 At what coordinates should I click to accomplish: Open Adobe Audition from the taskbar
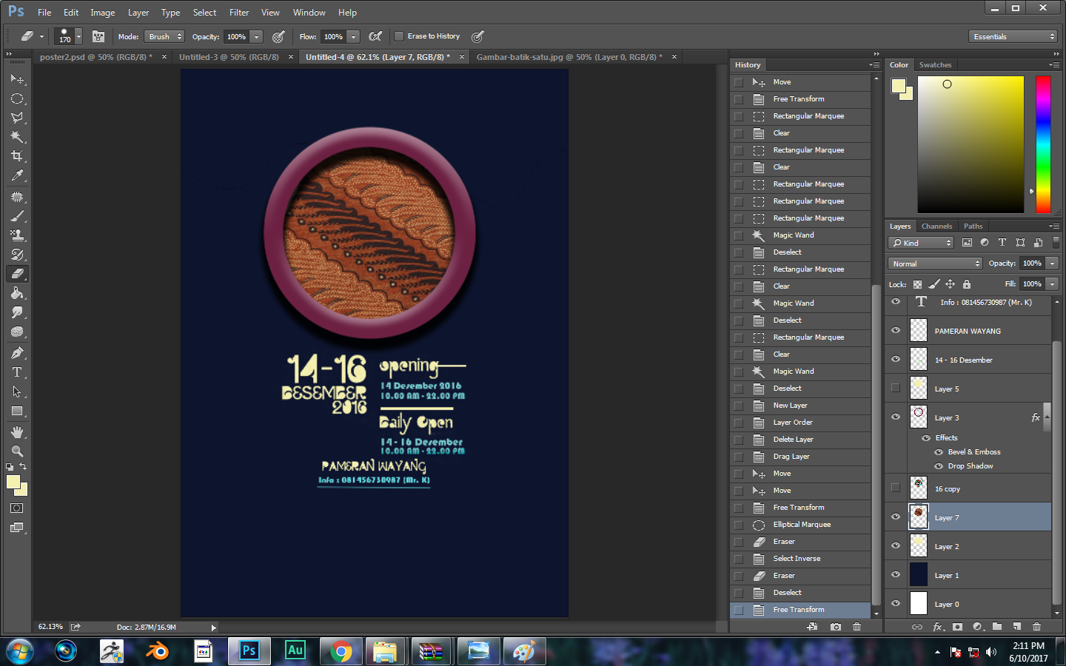pos(295,650)
